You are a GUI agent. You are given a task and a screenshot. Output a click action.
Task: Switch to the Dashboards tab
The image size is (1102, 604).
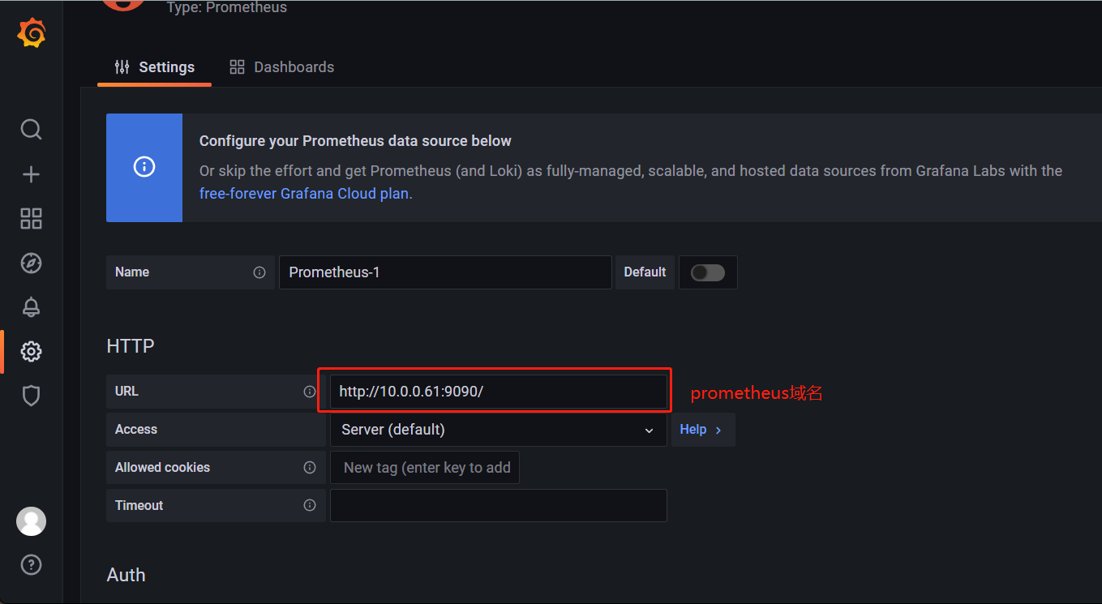[x=282, y=67]
